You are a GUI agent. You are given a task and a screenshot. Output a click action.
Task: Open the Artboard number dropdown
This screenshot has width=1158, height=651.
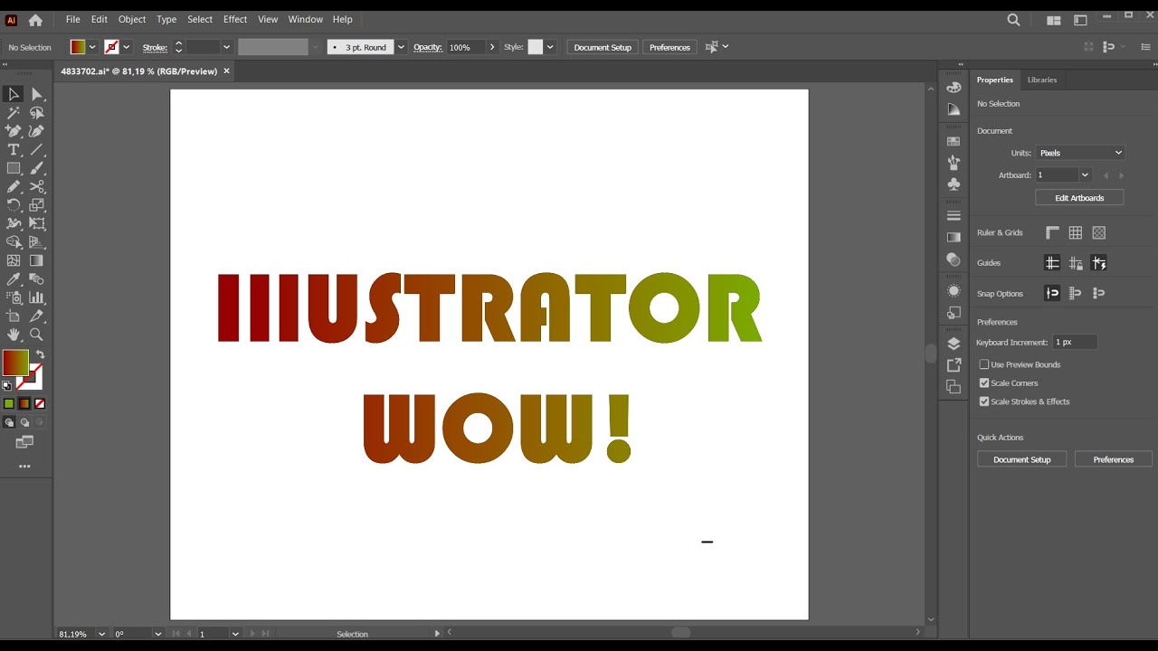pyautogui.click(x=1085, y=175)
